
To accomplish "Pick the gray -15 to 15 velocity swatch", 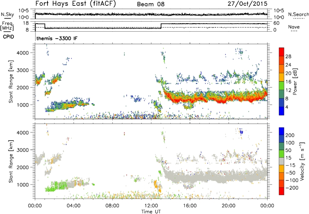I will point(282,161).
